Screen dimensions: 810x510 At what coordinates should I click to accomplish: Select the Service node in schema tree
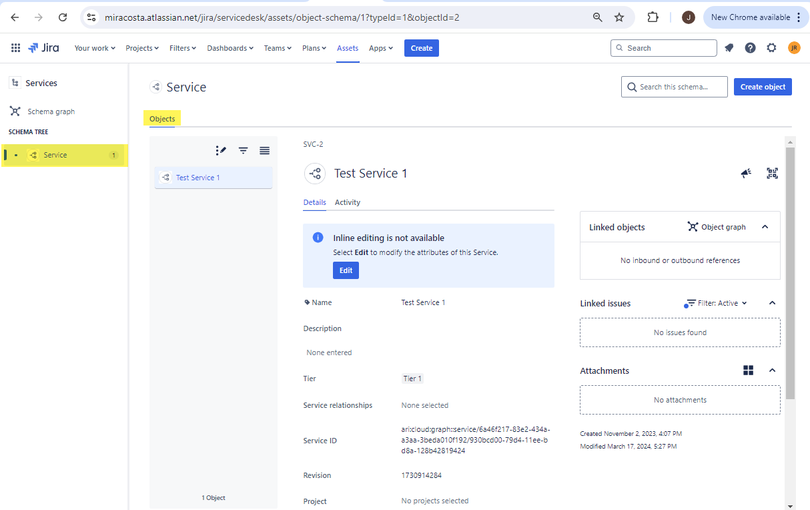[65, 155]
